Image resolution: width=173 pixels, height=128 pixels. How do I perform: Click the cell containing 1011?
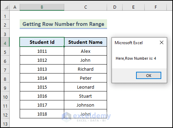(42, 51)
